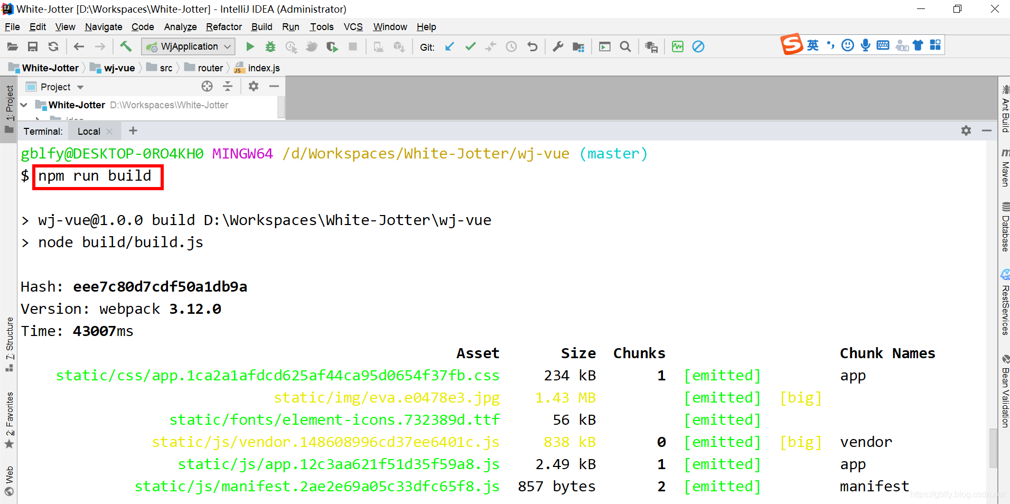Click the Sogou toolbox grid icon
The width and height of the screenshot is (1010, 504).
(936, 45)
